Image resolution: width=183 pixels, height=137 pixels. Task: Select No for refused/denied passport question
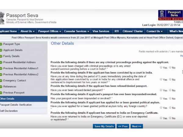pyautogui.click(x=170, y=90)
